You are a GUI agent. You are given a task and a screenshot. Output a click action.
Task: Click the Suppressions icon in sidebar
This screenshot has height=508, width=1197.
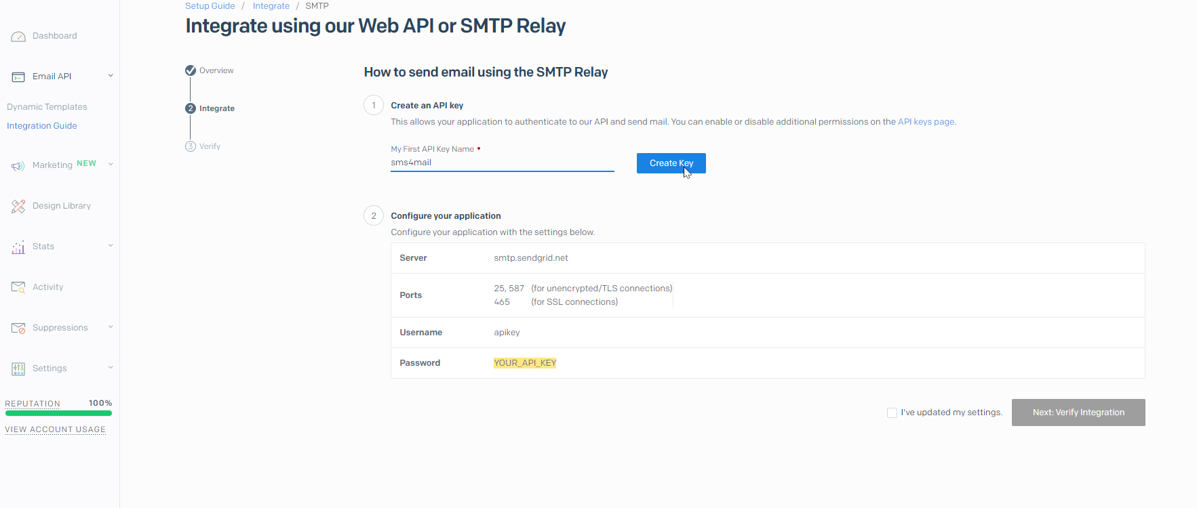pos(18,328)
